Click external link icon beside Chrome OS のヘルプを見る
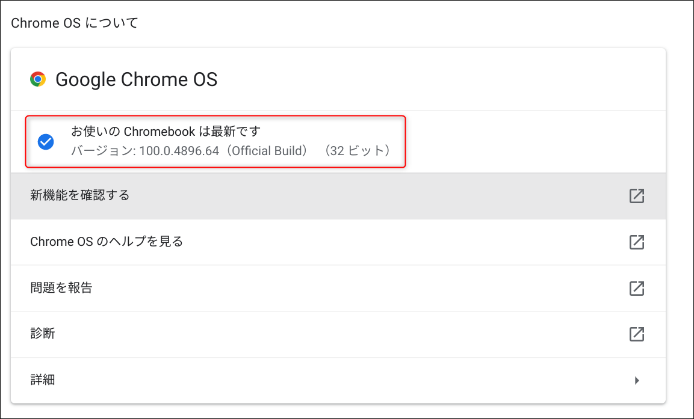This screenshot has width=694, height=419. 636,242
